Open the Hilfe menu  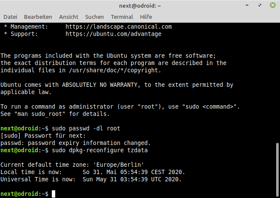pyautogui.click(x=146, y=17)
